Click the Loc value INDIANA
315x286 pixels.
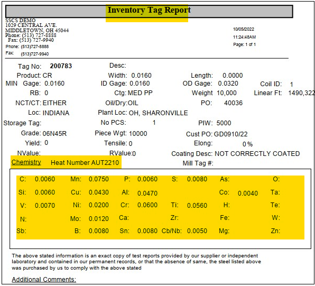(x=56, y=113)
